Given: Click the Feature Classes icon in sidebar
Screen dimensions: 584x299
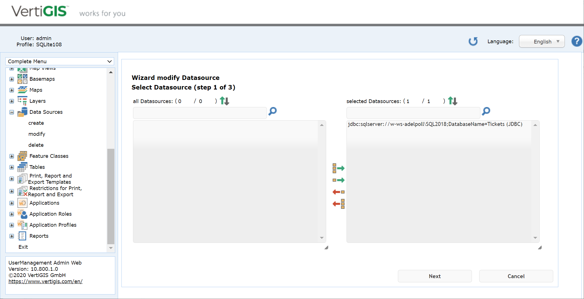Looking at the screenshot, I should (x=22, y=156).
